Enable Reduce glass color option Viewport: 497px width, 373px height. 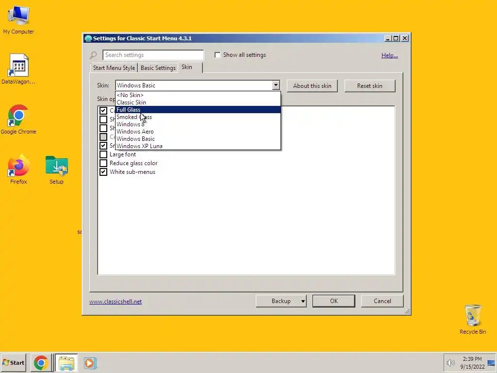point(103,163)
